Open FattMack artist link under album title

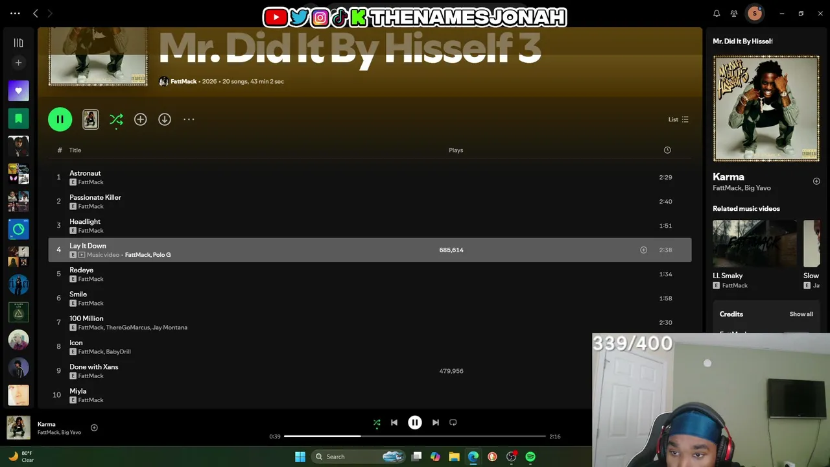[184, 81]
